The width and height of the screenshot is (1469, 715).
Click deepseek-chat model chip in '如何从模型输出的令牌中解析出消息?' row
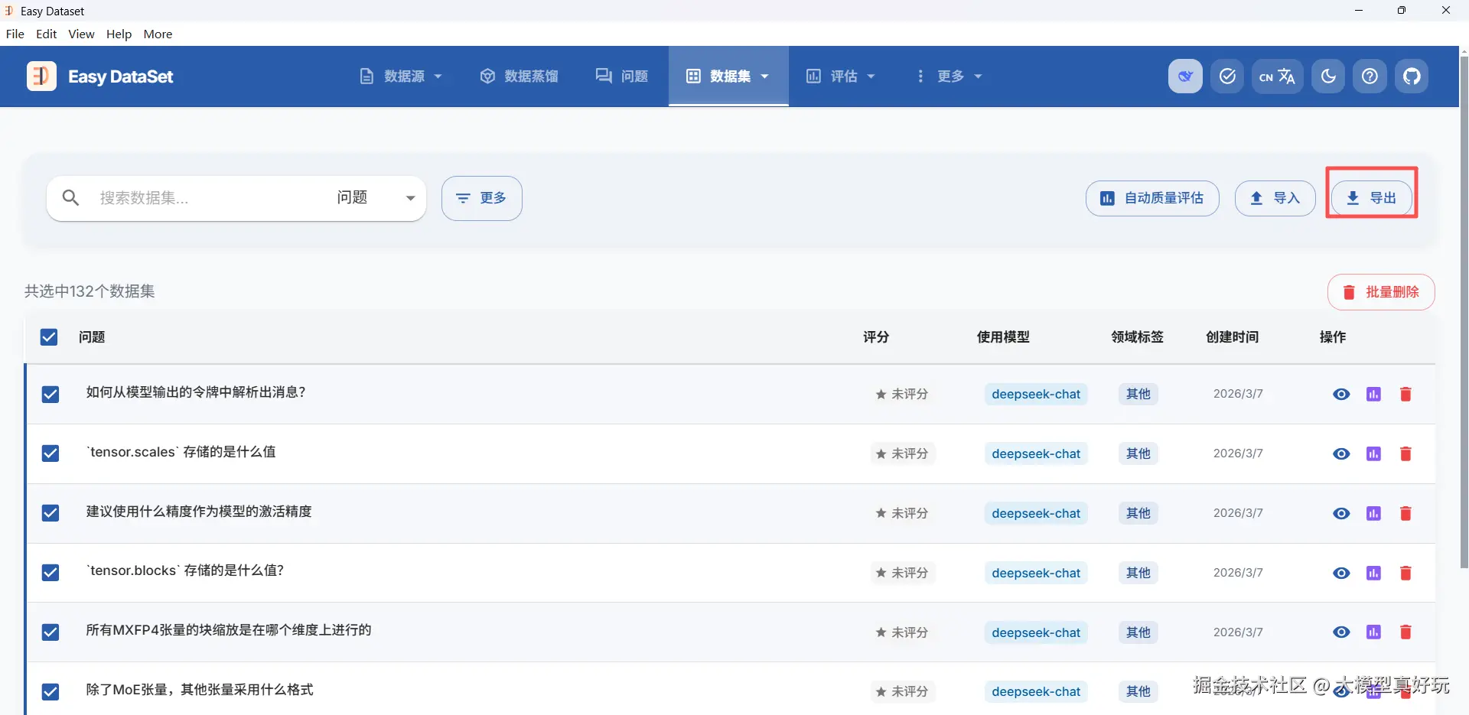click(1036, 395)
